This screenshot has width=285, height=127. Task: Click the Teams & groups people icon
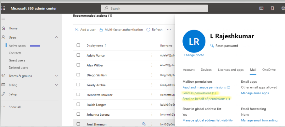tap(3, 76)
